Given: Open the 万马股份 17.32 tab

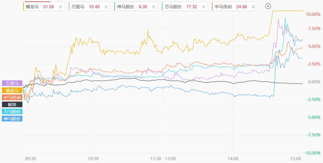Looking at the screenshot, I should (x=181, y=7).
